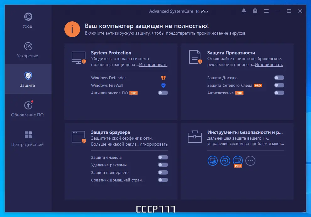Click the System Protection monitor icon

79,58
